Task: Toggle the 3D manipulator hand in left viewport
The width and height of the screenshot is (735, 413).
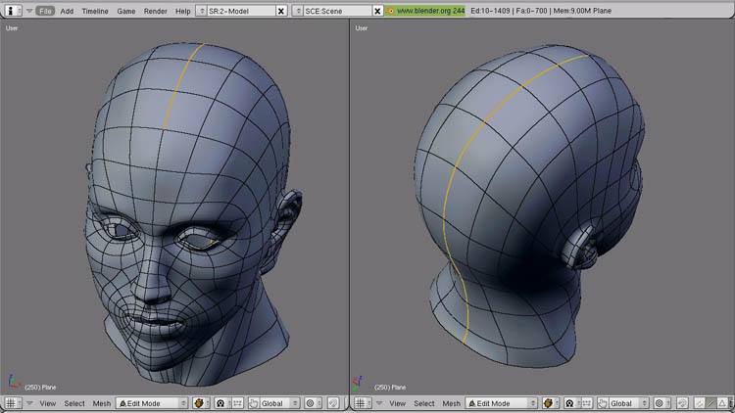Action: [x=254, y=403]
